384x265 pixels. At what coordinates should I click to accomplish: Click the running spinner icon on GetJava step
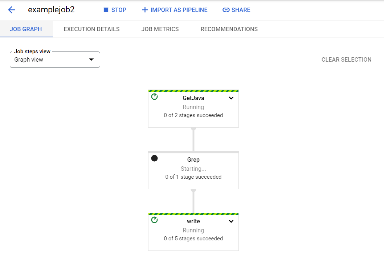pyautogui.click(x=154, y=97)
